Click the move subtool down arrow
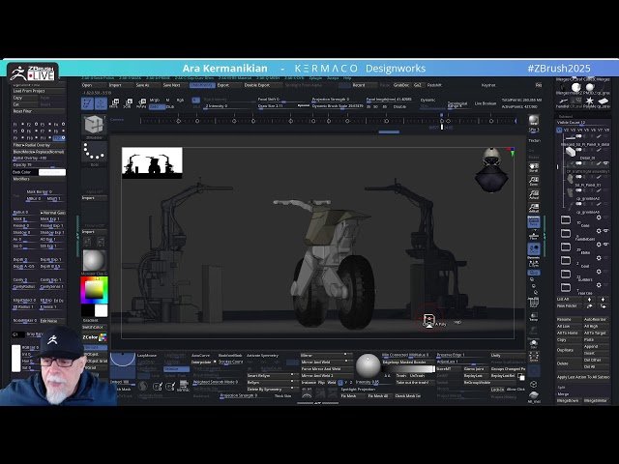619x464 pixels. 603,300
